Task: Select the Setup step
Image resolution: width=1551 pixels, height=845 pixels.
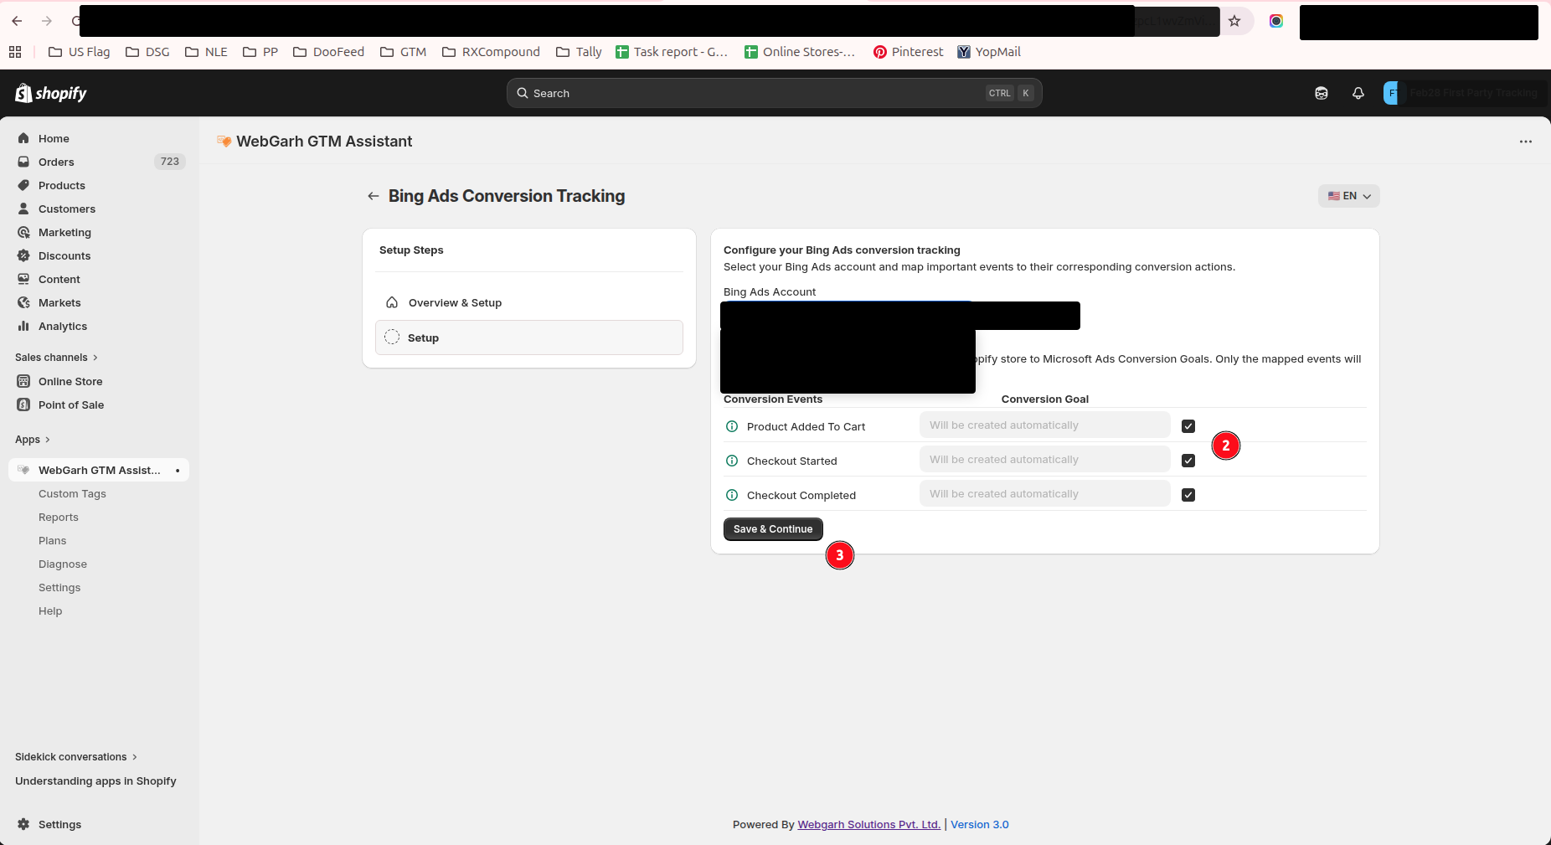Action: 529,337
